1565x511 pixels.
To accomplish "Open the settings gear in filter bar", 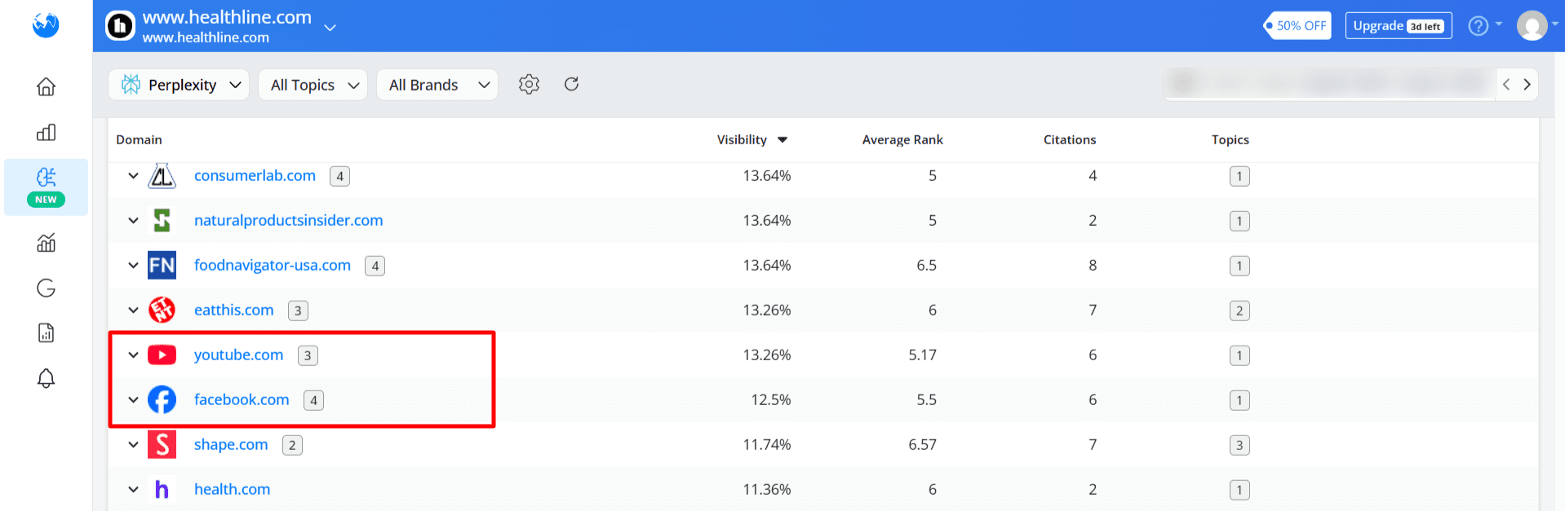I will pyautogui.click(x=529, y=84).
